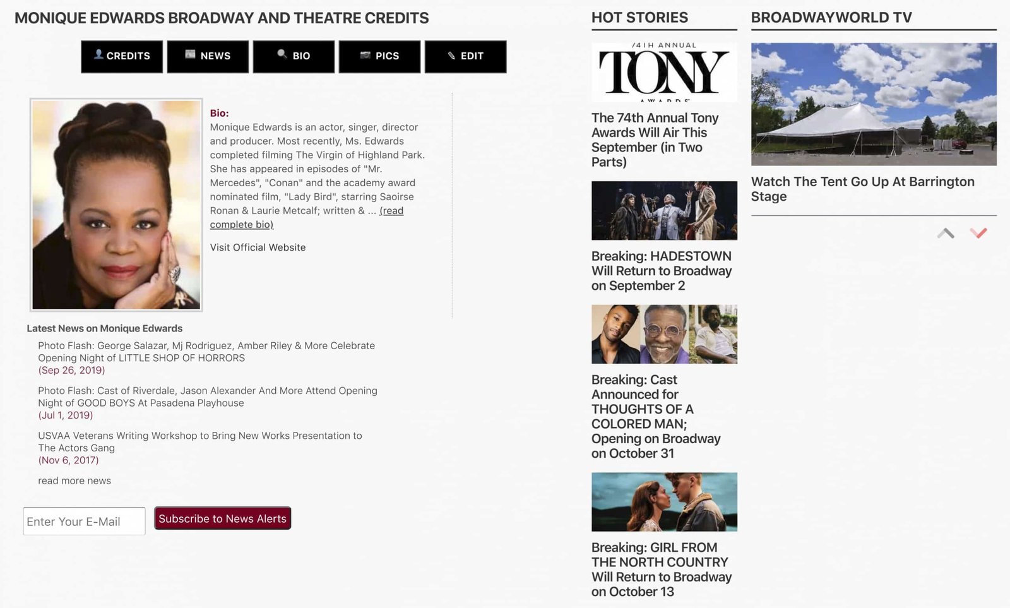The image size is (1010, 608).
Task: Click the 'Bio:' label
Action: pos(219,113)
